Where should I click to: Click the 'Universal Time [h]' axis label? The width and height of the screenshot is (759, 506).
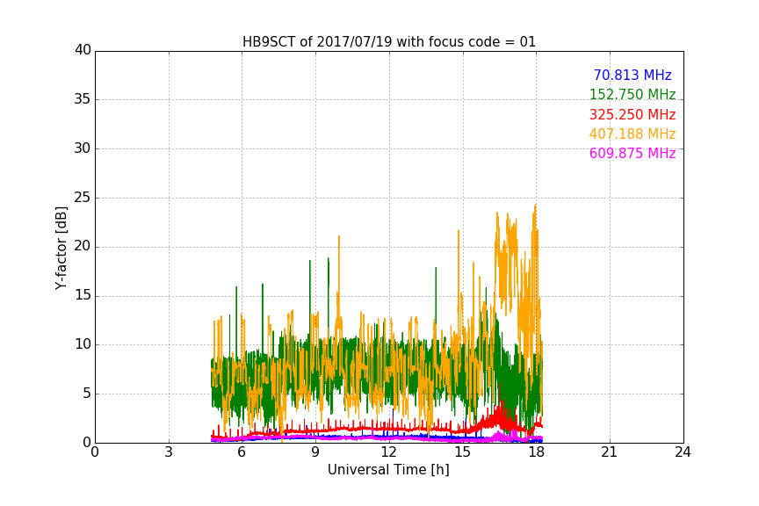point(388,470)
